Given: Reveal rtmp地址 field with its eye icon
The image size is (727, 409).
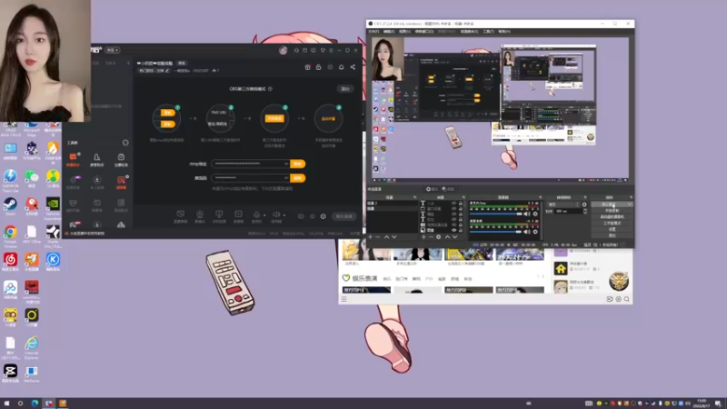Looking at the screenshot, I should pos(286,164).
